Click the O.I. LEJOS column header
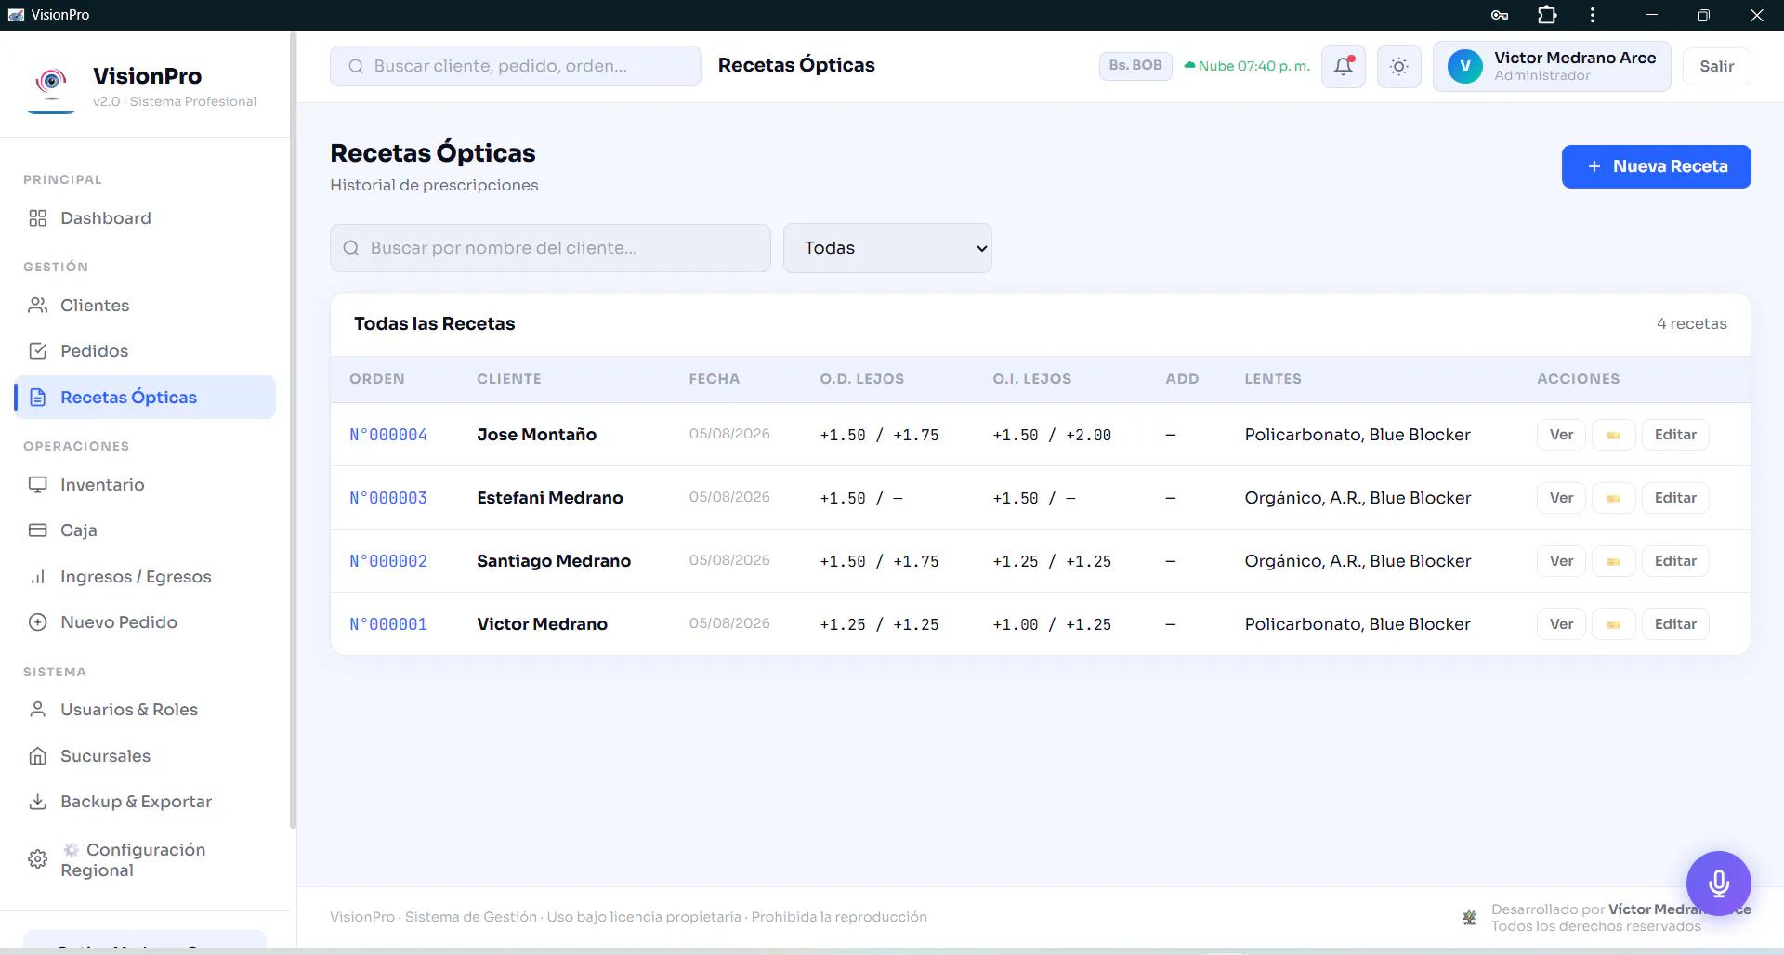1784x955 pixels. click(1032, 379)
